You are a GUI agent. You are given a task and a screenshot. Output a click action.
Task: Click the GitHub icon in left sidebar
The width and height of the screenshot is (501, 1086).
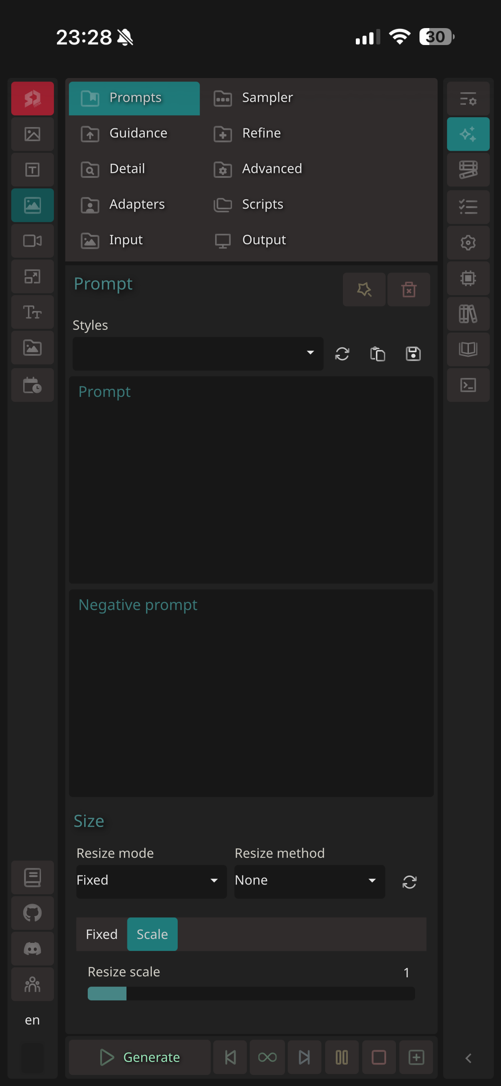(x=33, y=913)
